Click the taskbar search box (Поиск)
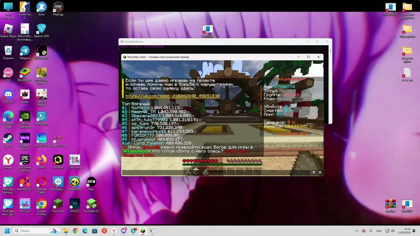 tap(37, 231)
